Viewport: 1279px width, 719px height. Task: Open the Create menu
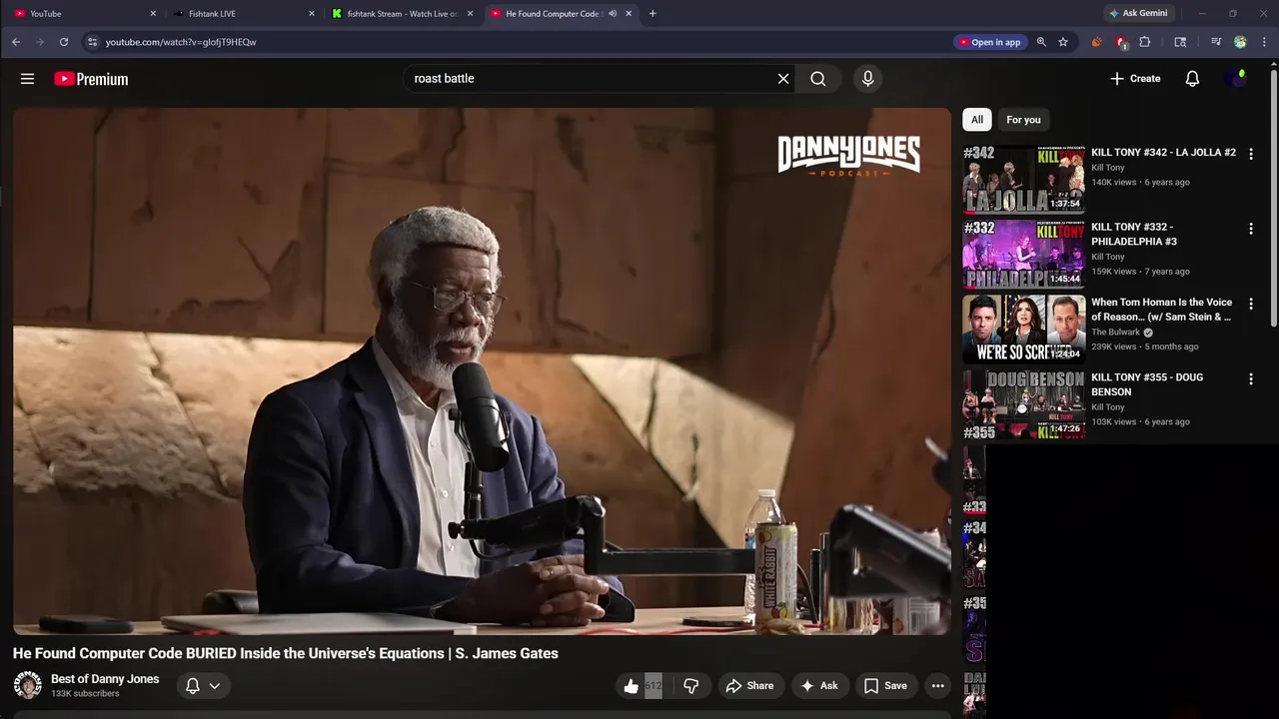pos(1135,79)
